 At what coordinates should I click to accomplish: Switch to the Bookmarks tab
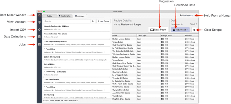[x=65, y=16]
